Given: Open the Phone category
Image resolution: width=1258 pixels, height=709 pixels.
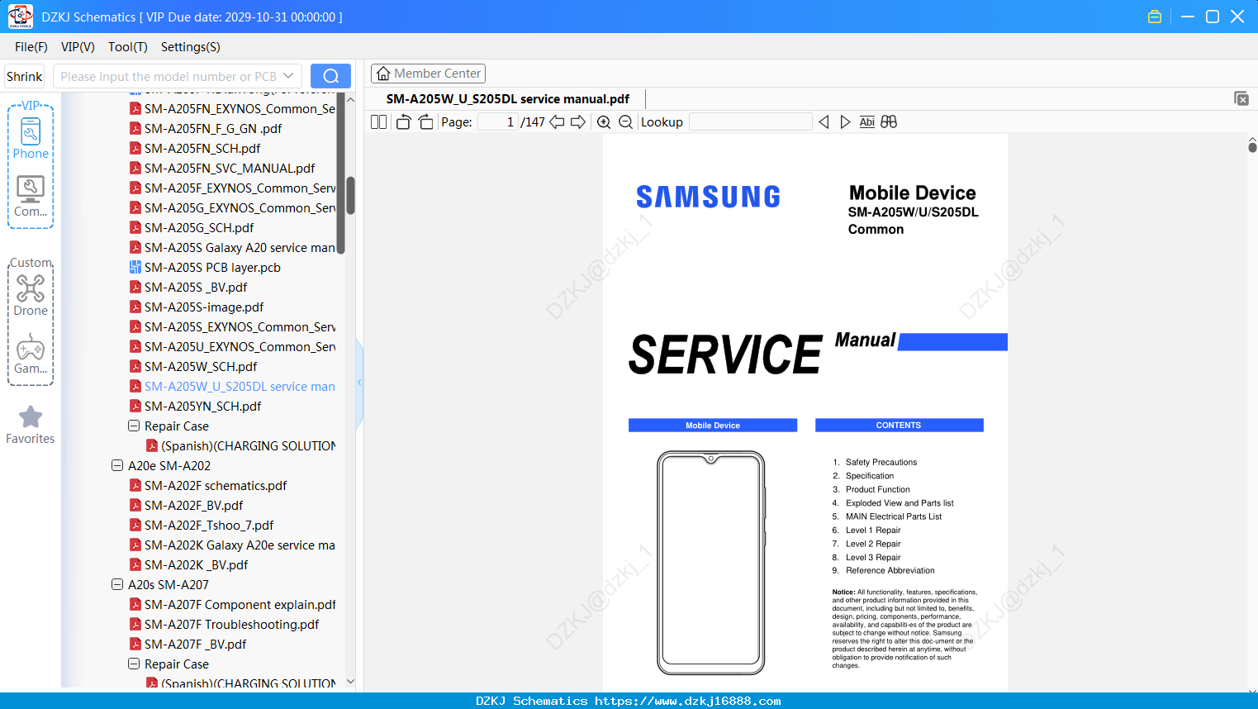Looking at the screenshot, I should coord(31,139).
